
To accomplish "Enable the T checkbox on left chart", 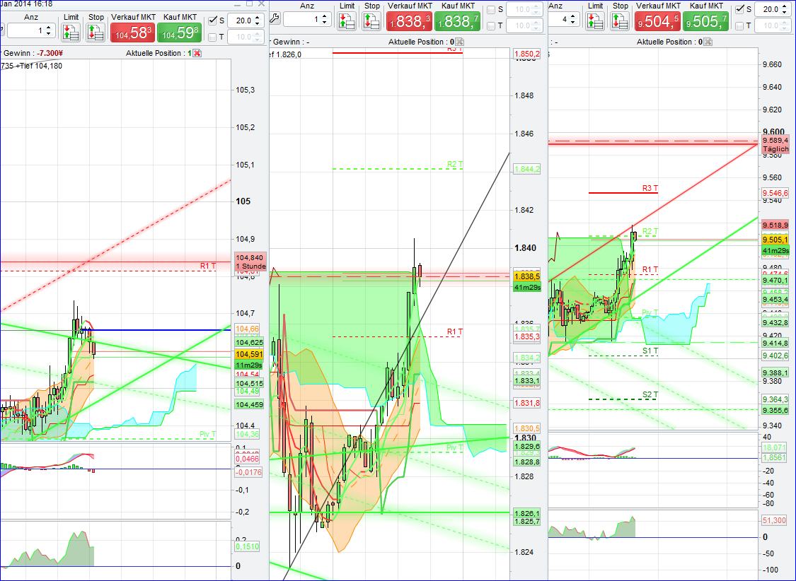I will [212, 36].
